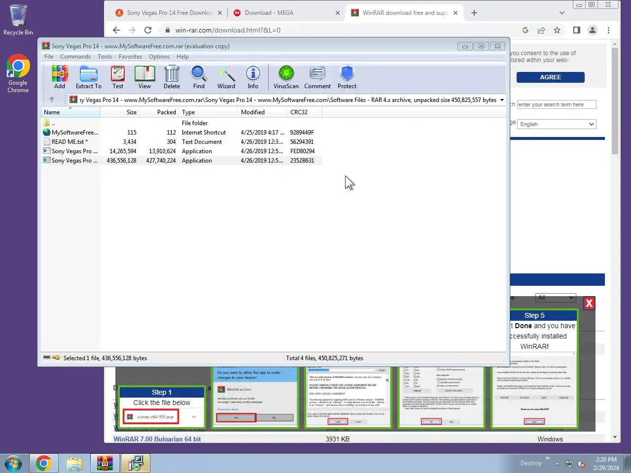Open the Help menu
631x473 pixels.
tap(182, 57)
